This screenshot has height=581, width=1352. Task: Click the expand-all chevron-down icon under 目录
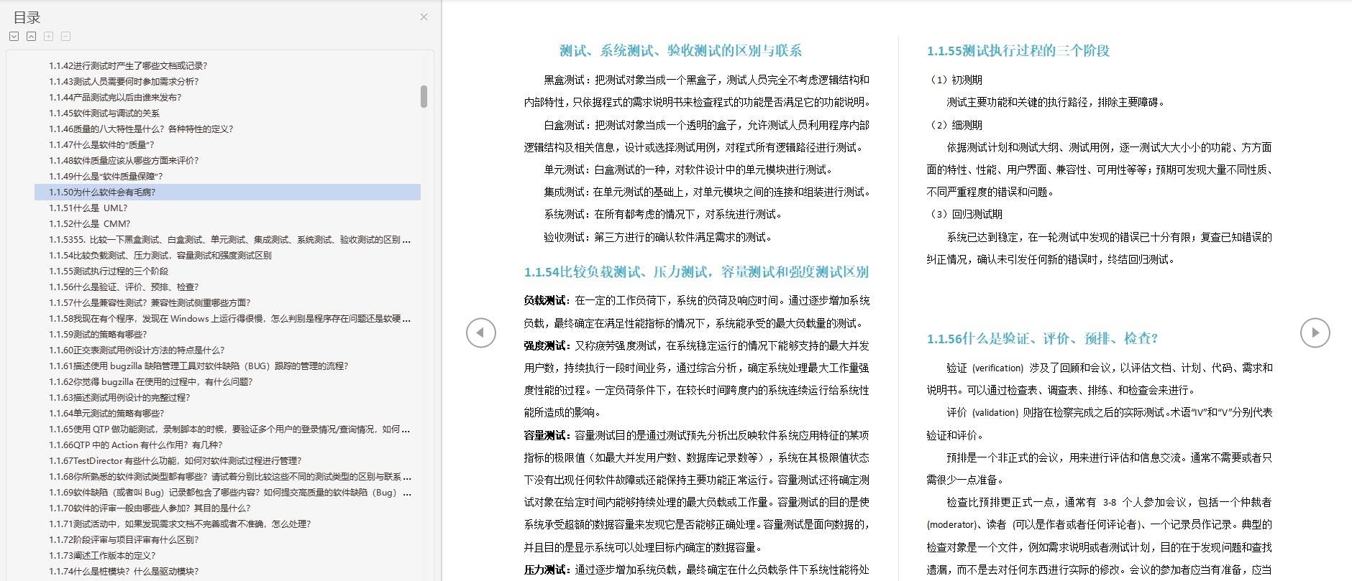(14, 36)
